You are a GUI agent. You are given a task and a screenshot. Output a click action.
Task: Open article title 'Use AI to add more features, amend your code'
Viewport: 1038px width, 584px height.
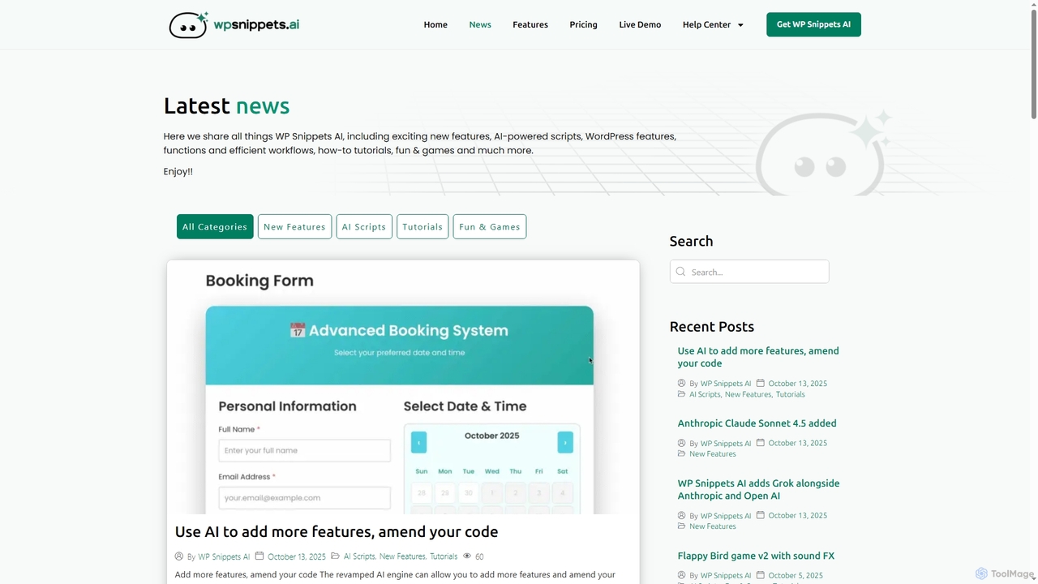(x=337, y=531)
